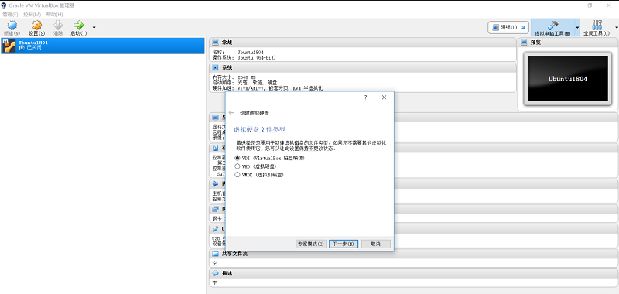
Task: Click the Shared Folders (共享文件夹) header text
Action: pos(234,254)
